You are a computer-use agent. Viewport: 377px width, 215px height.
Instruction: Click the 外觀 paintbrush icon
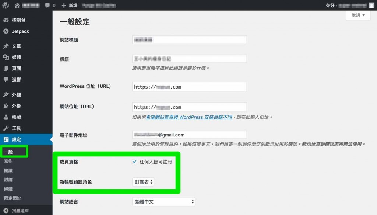pos(6,95)
